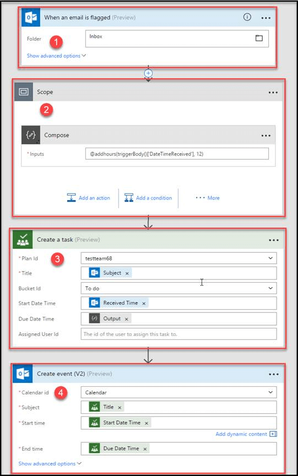Click the Add dynamic content plus icon
This screenshot has height=476, width=298.
[x=273, y=434]
